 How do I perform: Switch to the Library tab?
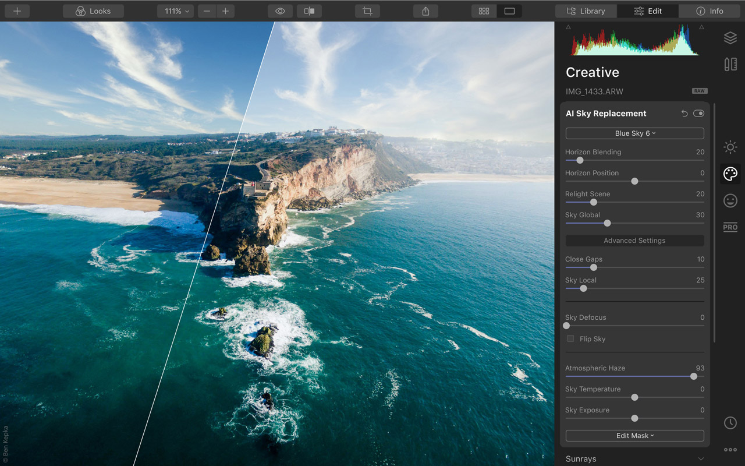[586, 10]
